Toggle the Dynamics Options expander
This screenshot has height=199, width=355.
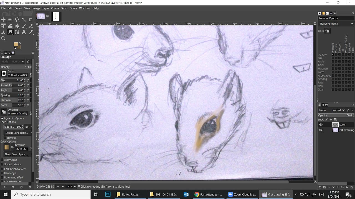tap(2, 119)
